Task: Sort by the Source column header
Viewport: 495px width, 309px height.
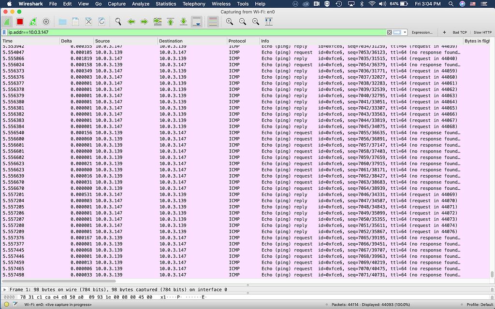Action: click(x=125, y=41)
